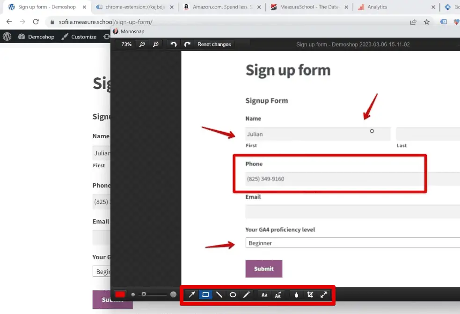Select the line drawing tool
Viewport: 460px width, 314px height.
219,294
